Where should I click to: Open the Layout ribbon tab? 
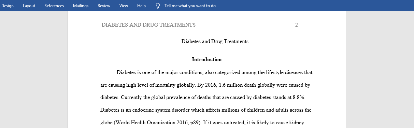[29, 6]
